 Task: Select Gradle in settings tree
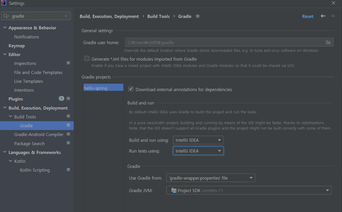[37, 125]
